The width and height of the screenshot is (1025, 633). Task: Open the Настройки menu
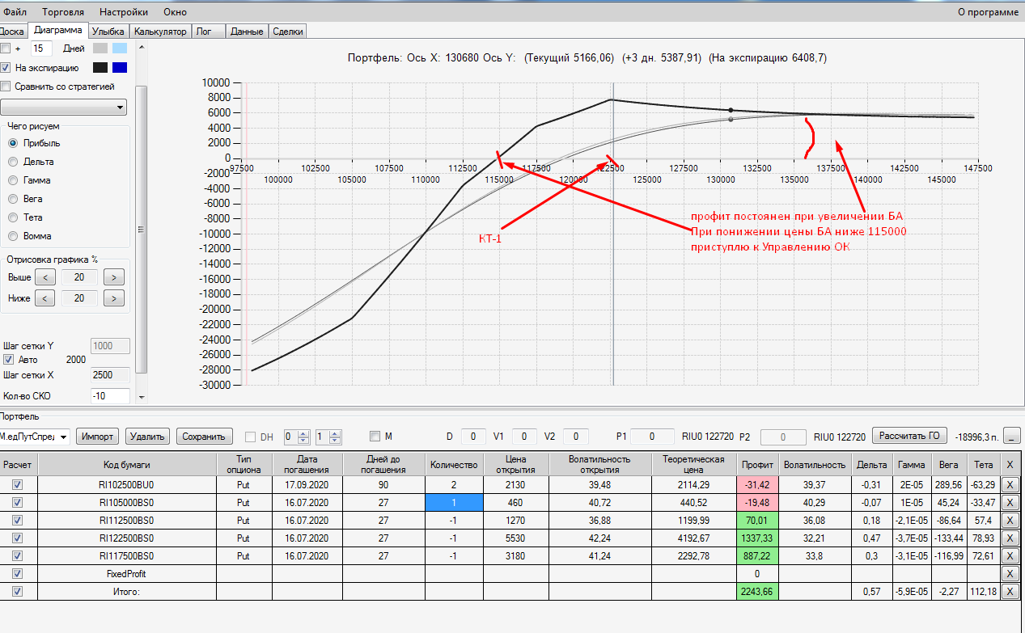coord(124,12)
